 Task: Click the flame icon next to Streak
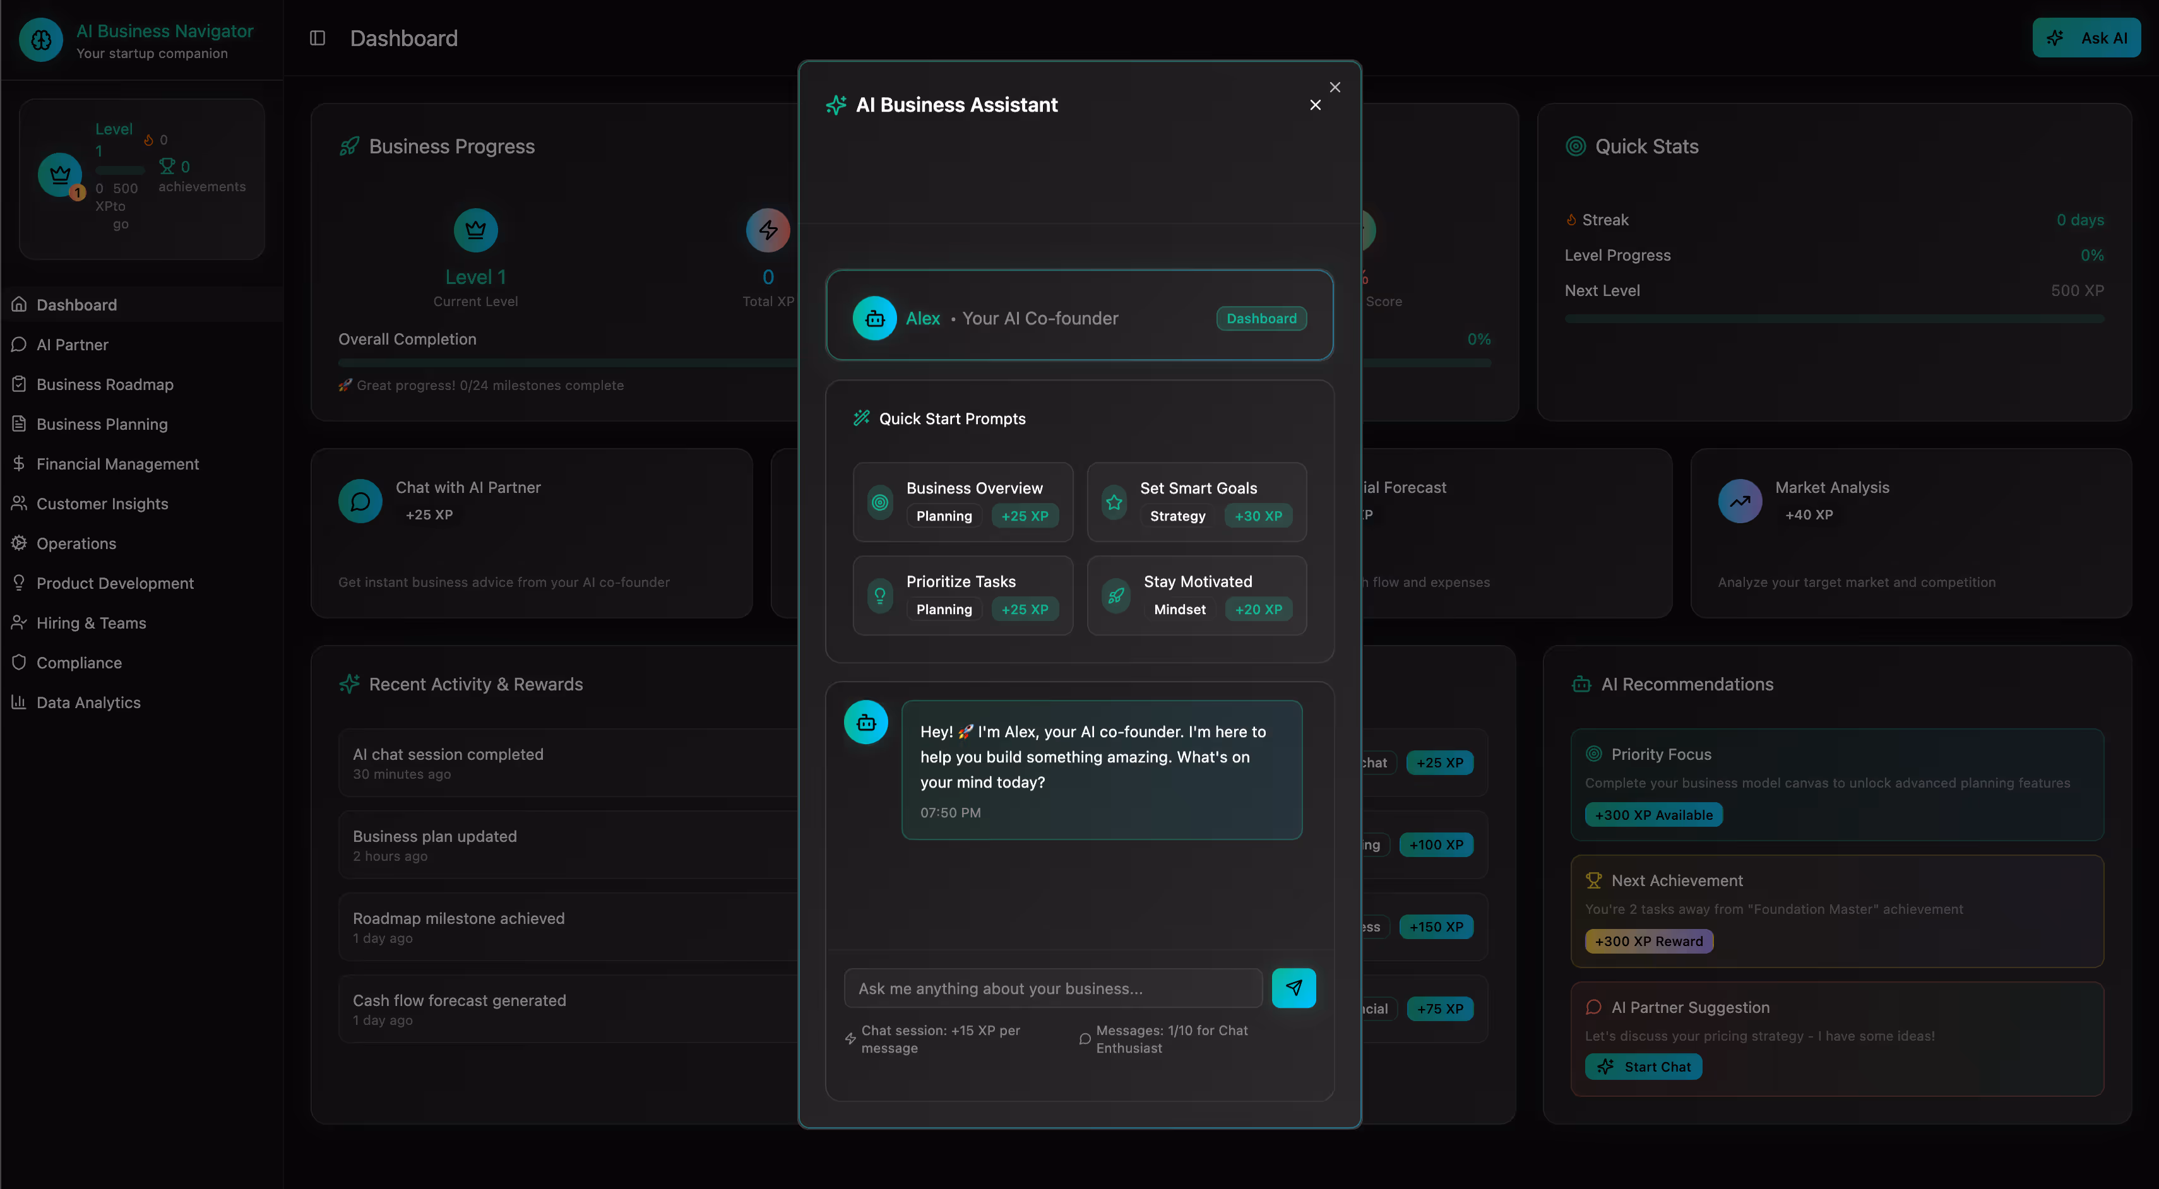pos(1571,220)
